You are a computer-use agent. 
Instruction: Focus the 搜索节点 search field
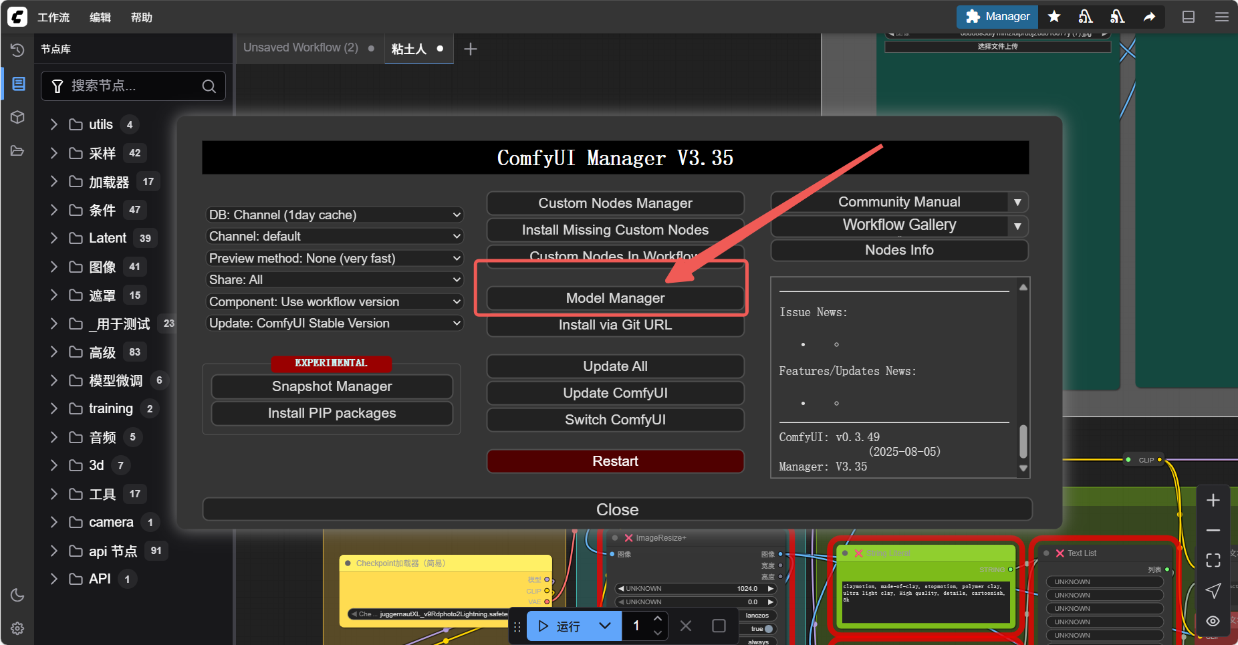[x=134, y=86]
